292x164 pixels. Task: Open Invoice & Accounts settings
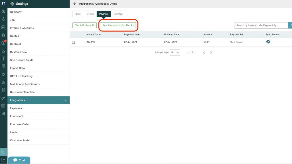pyautogui.click(x=38, y=28)
